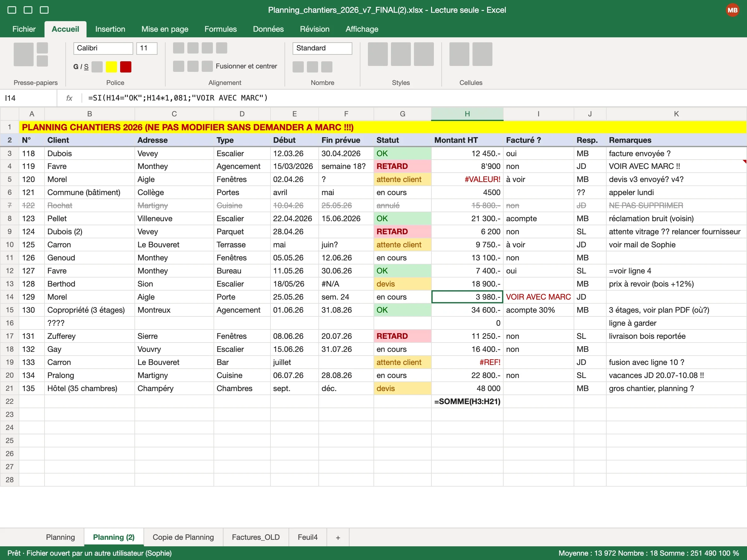Select the Montant HT header cell
This screenshot has width=747, height=560.
point(467,140)
